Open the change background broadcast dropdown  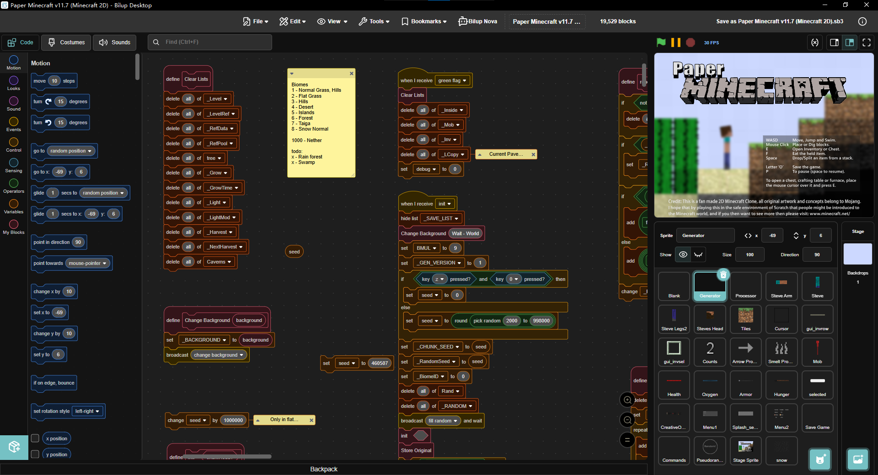point(219,355)
